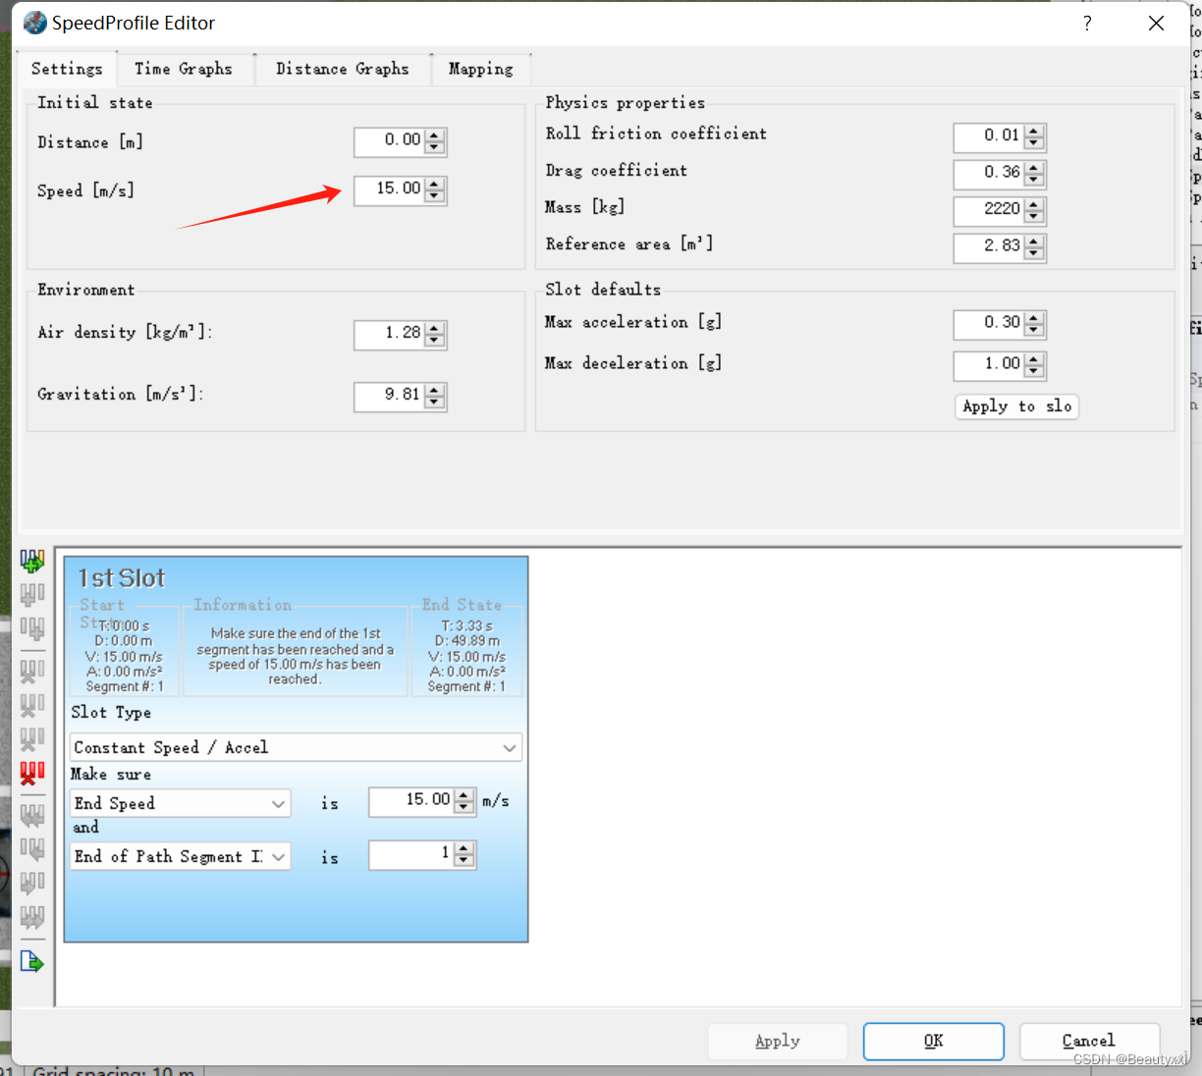Click the initial Distance input field

[x=390, y=141]
